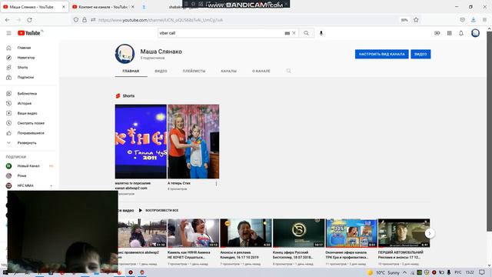Click the search magnifier button
This screenshot has height=277, width=492.
point(306,33)
